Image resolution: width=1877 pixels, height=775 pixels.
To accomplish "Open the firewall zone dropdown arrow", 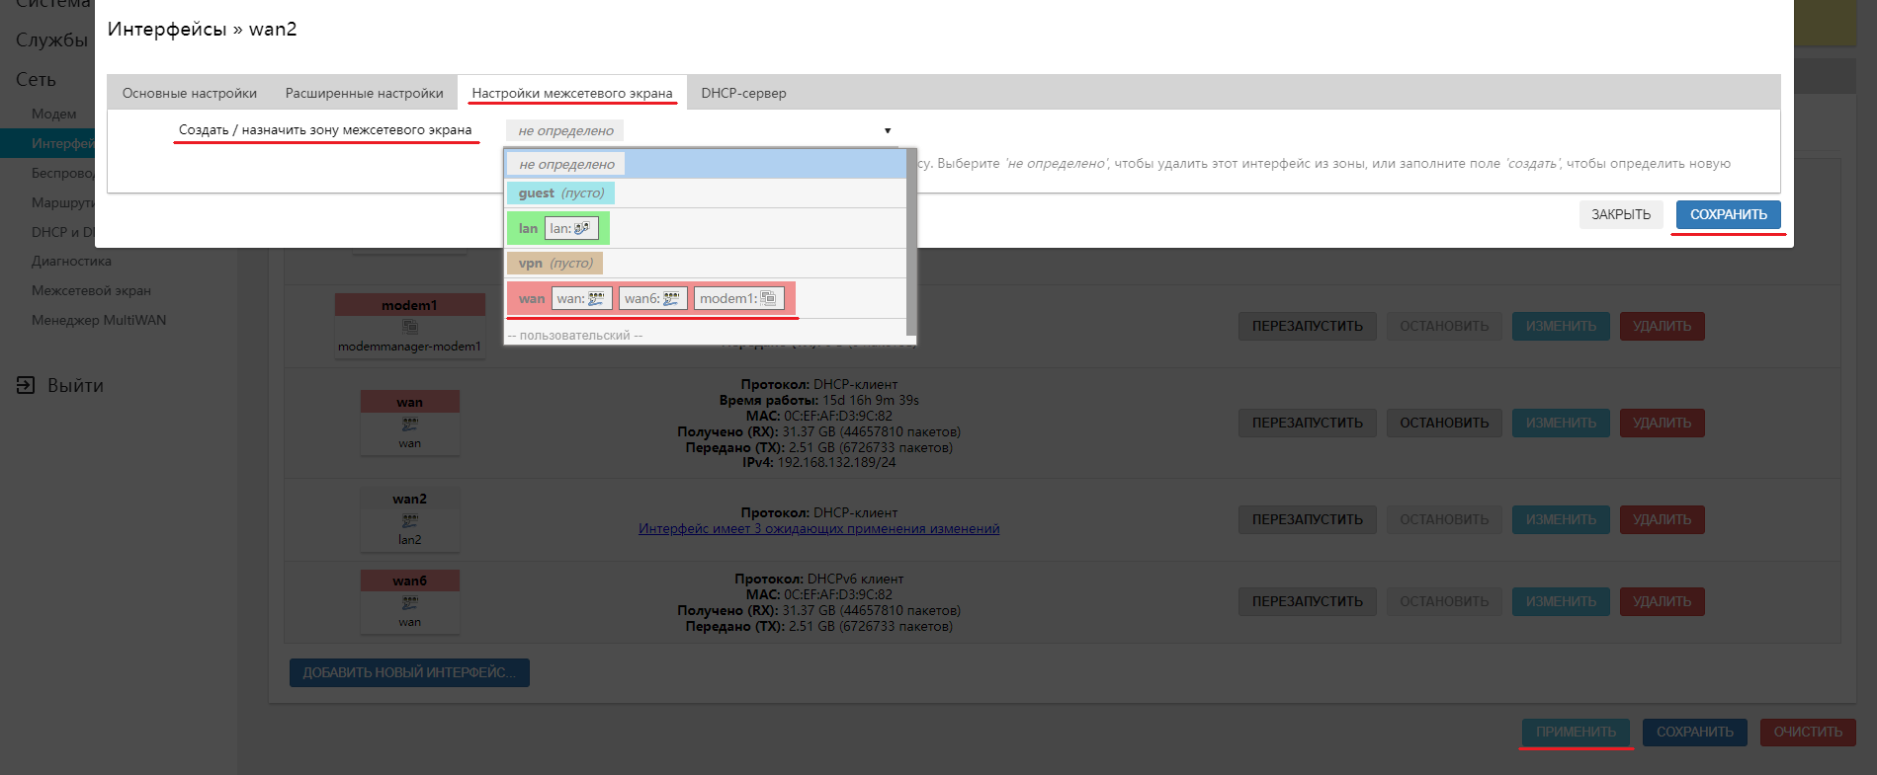I will 887,130.
